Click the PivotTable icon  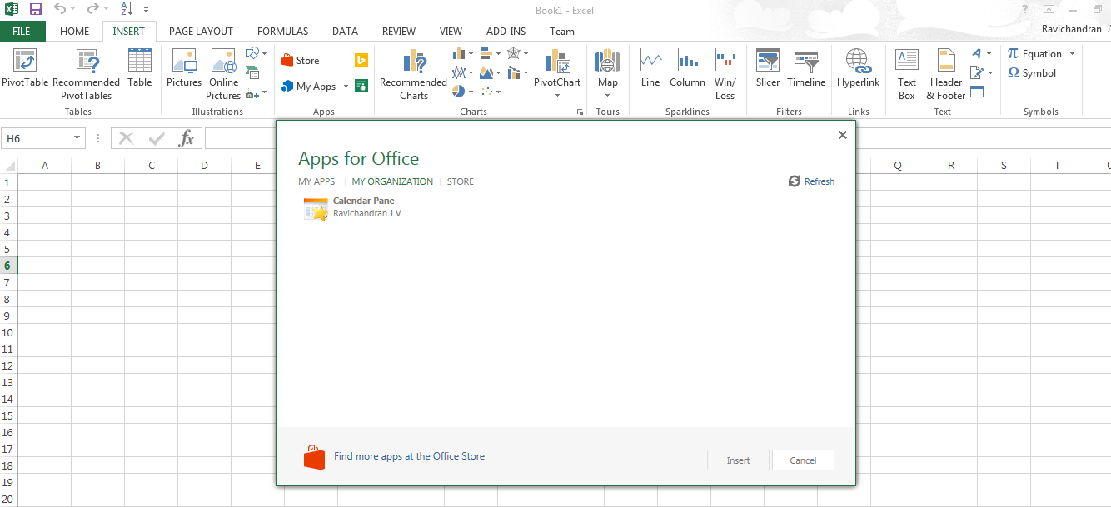point(25,61)
